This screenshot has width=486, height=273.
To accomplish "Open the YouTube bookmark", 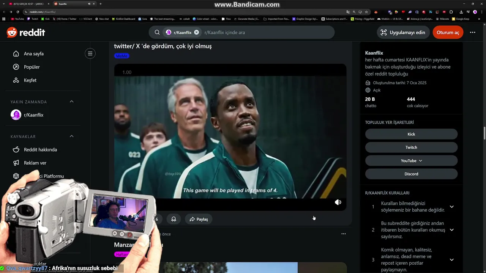I will point(17,19).
